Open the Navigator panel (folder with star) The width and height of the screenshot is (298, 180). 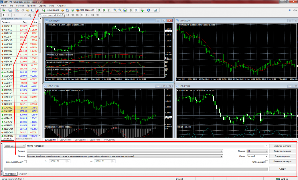click(28, 10)
